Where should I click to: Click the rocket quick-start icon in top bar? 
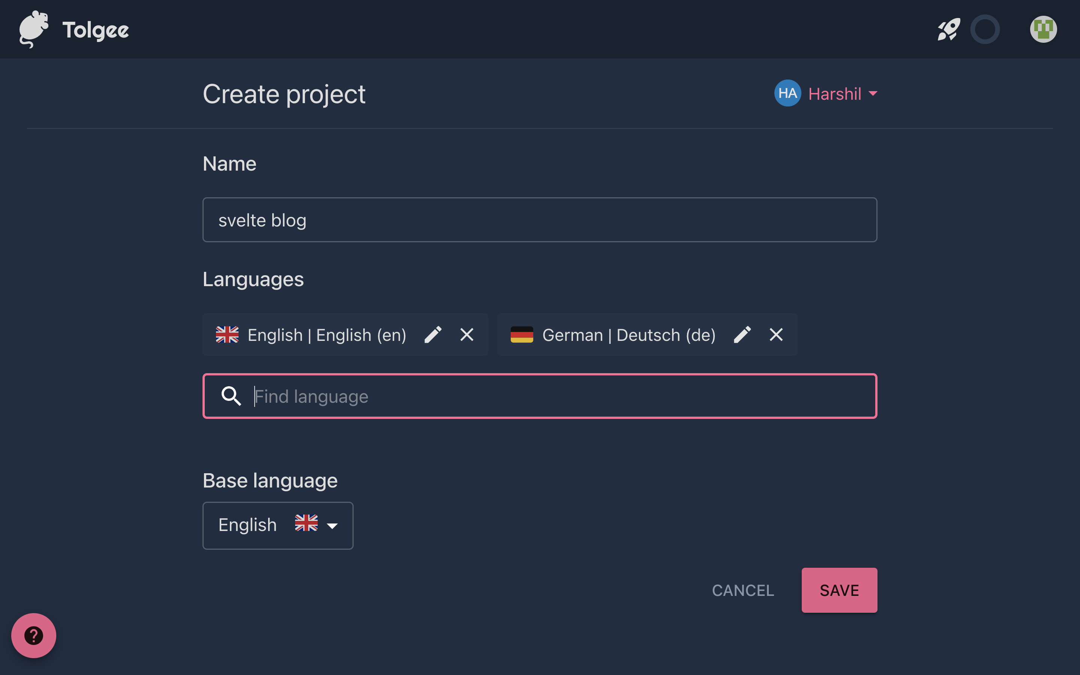948,29
